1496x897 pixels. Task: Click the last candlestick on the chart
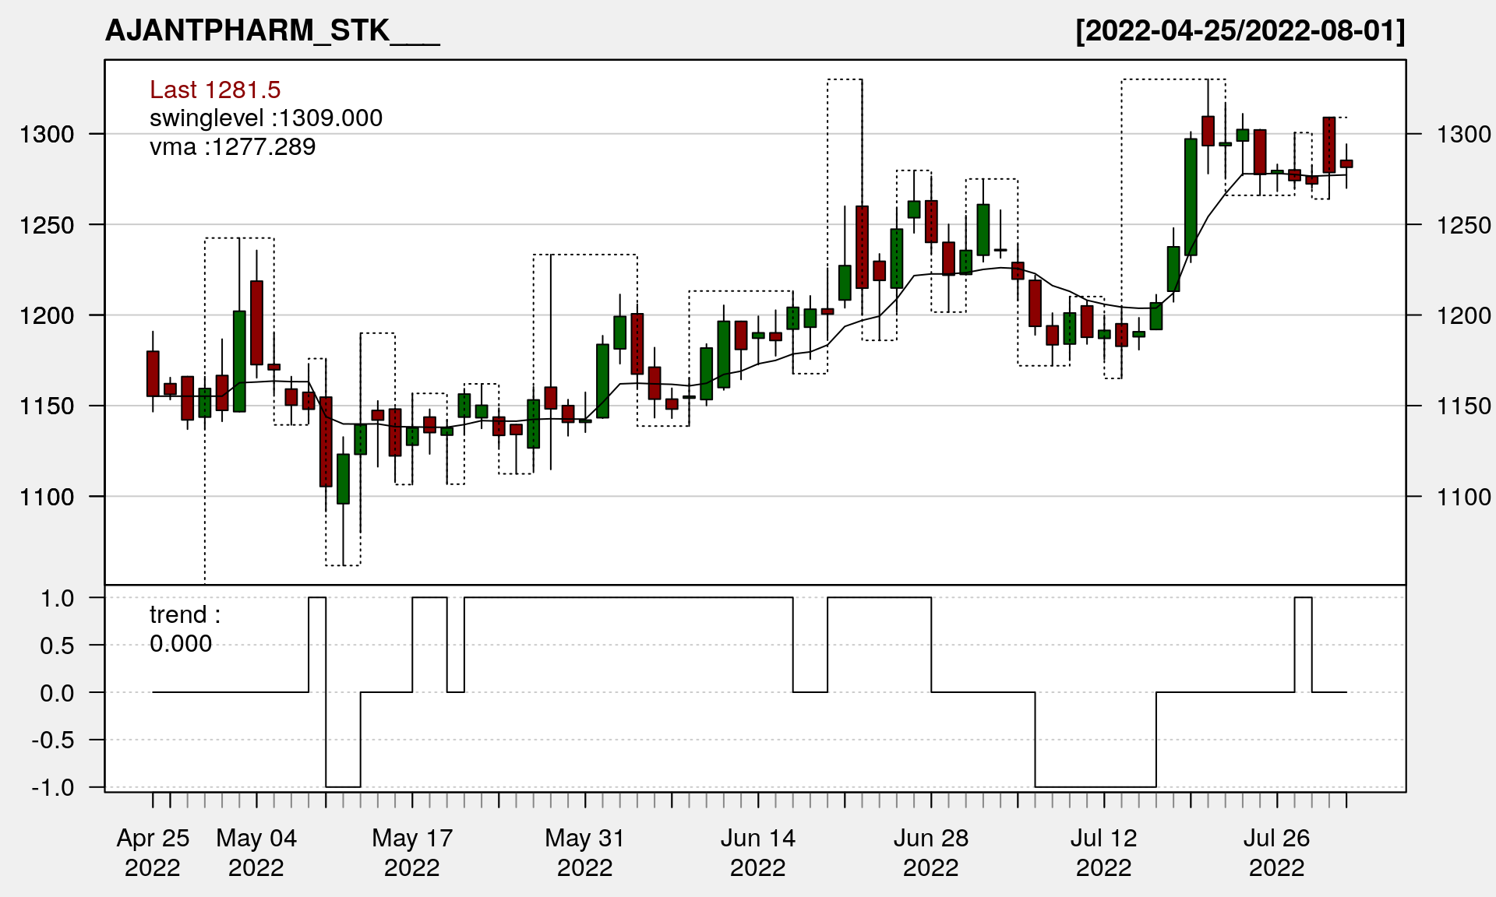point(1346,164)
